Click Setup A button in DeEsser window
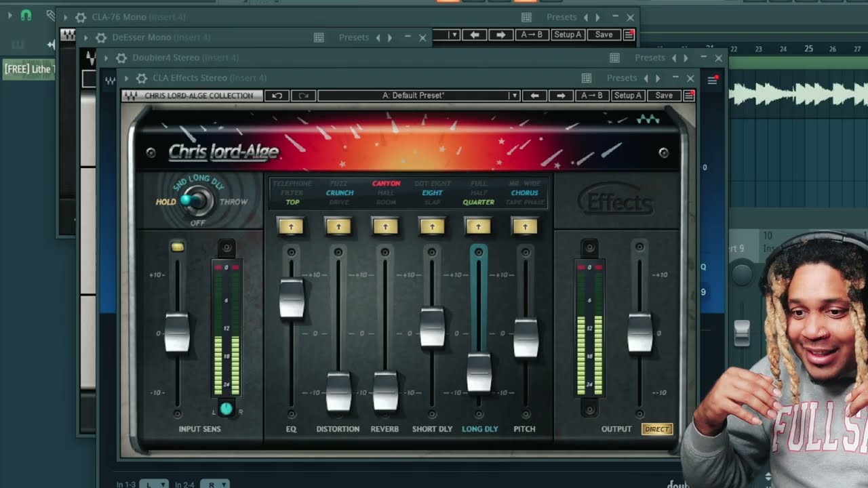 click(x=568, y=35)
